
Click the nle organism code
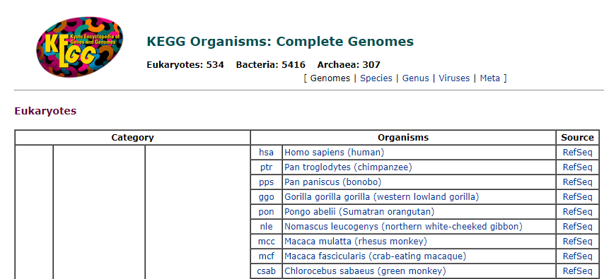pos(266,226)
